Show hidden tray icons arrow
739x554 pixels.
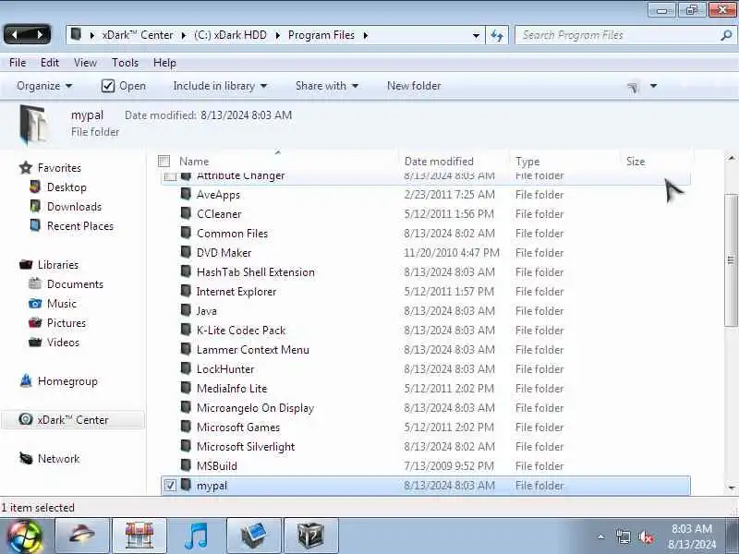(x=601, y=536)
